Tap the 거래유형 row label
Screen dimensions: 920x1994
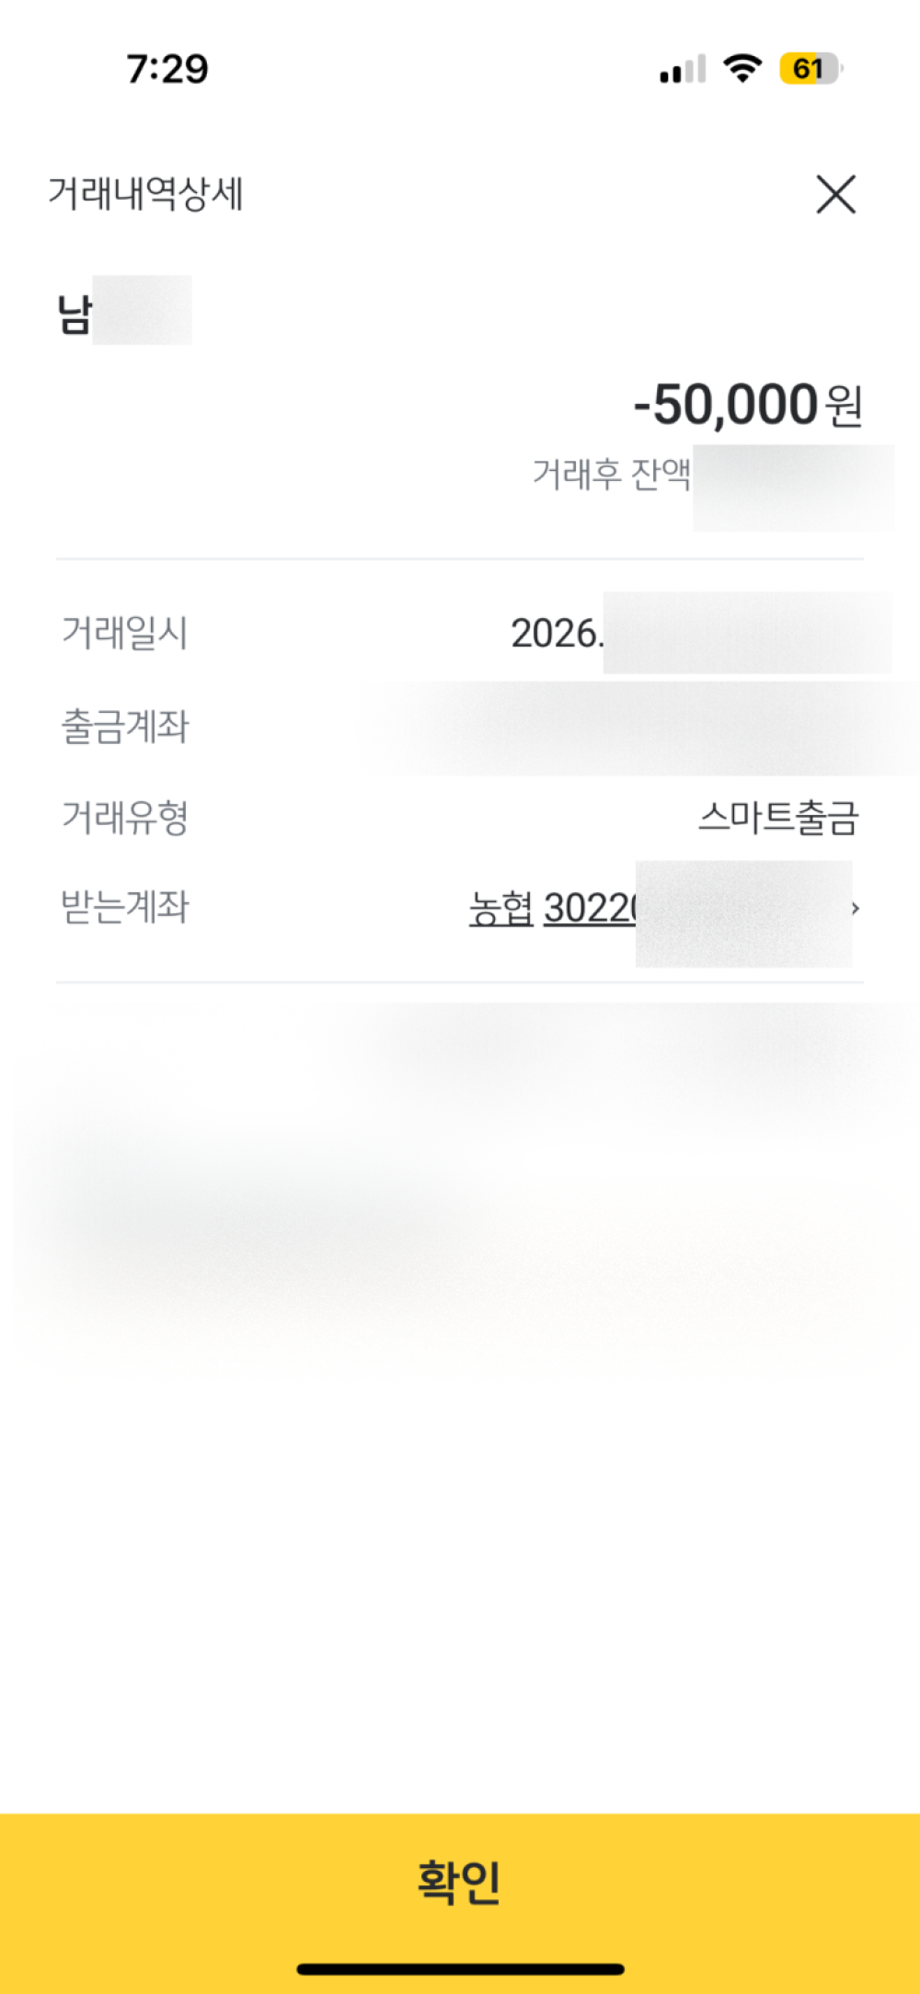(124, 817)
